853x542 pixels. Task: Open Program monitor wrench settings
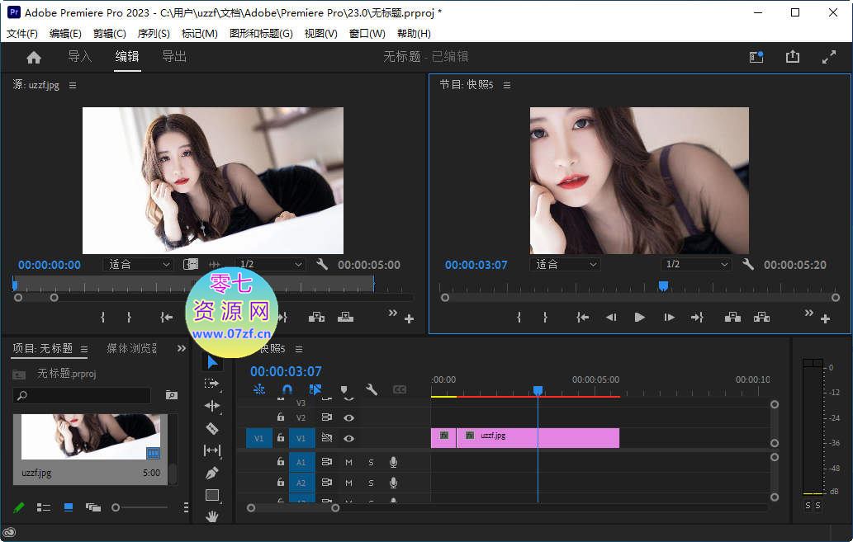click(x=748, y=265)
